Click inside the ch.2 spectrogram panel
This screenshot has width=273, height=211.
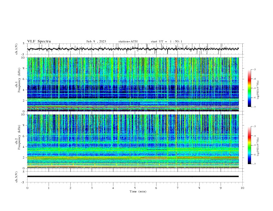pyautogui.click(x=133, y=141)
